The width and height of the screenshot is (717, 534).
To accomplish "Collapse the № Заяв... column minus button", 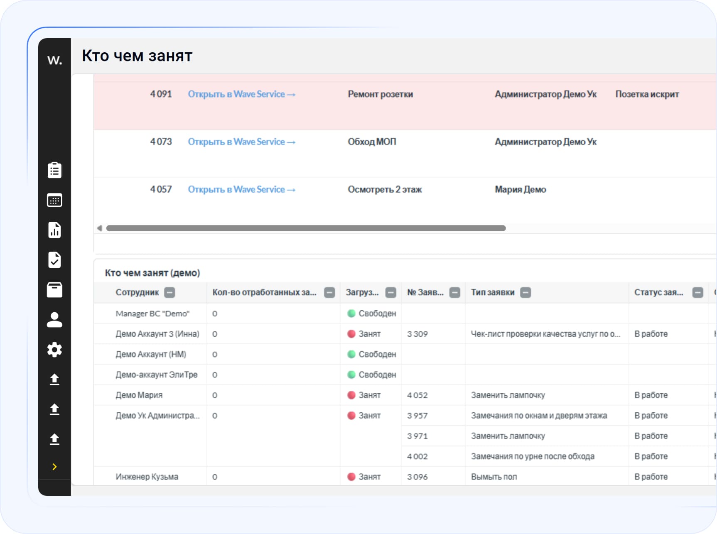I will coord(455,292).
